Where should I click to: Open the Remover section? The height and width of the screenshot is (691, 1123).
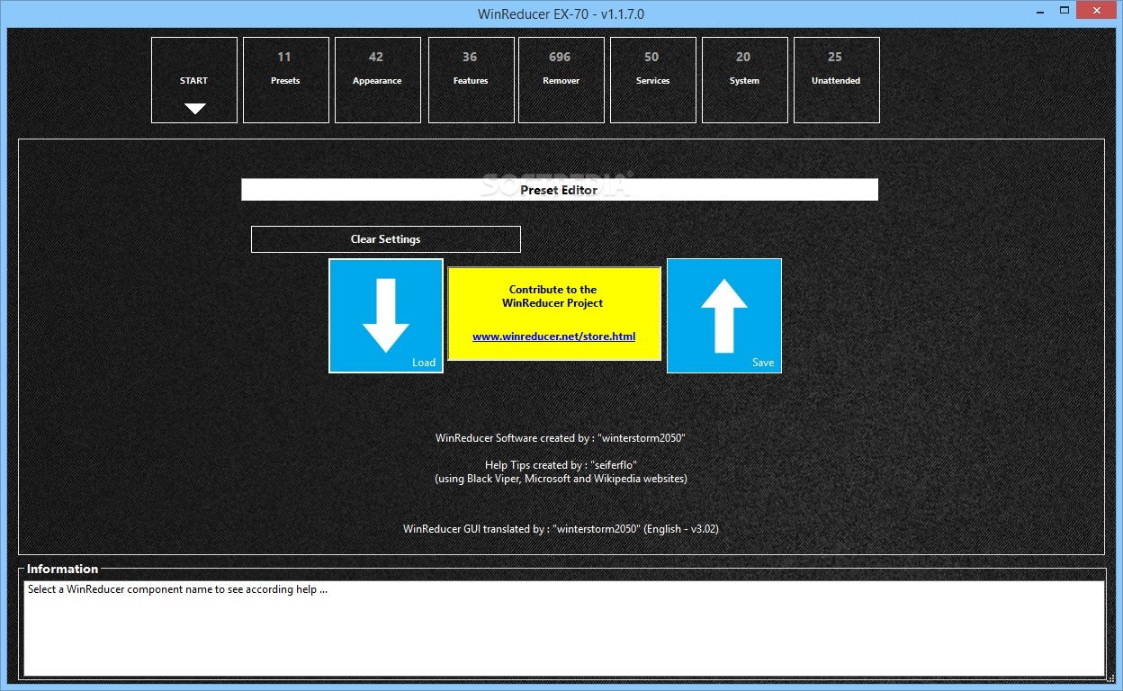click(x=561, y=80)
